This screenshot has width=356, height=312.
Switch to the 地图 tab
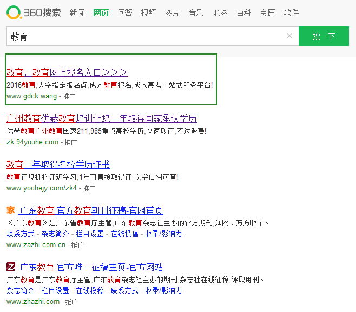tap(220, 12)
